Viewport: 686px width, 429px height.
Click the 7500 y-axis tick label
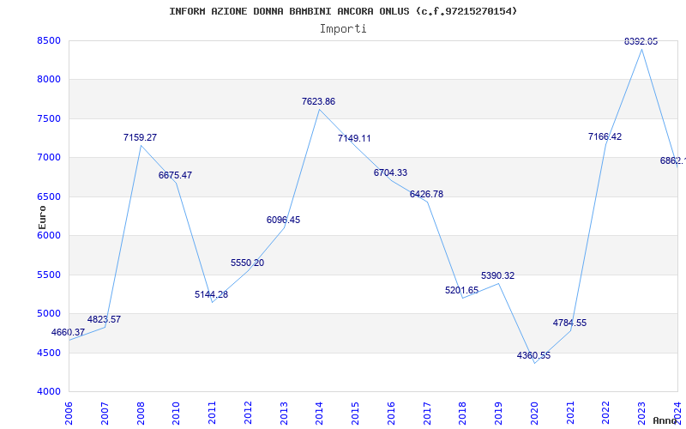point(49,119)
